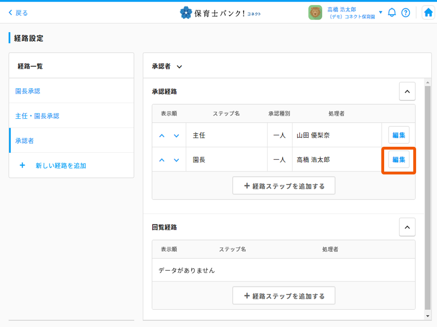Click 戻る back link
Viewport: 437px width, 327px height.
pyautogui.click(x=18, y=13)
